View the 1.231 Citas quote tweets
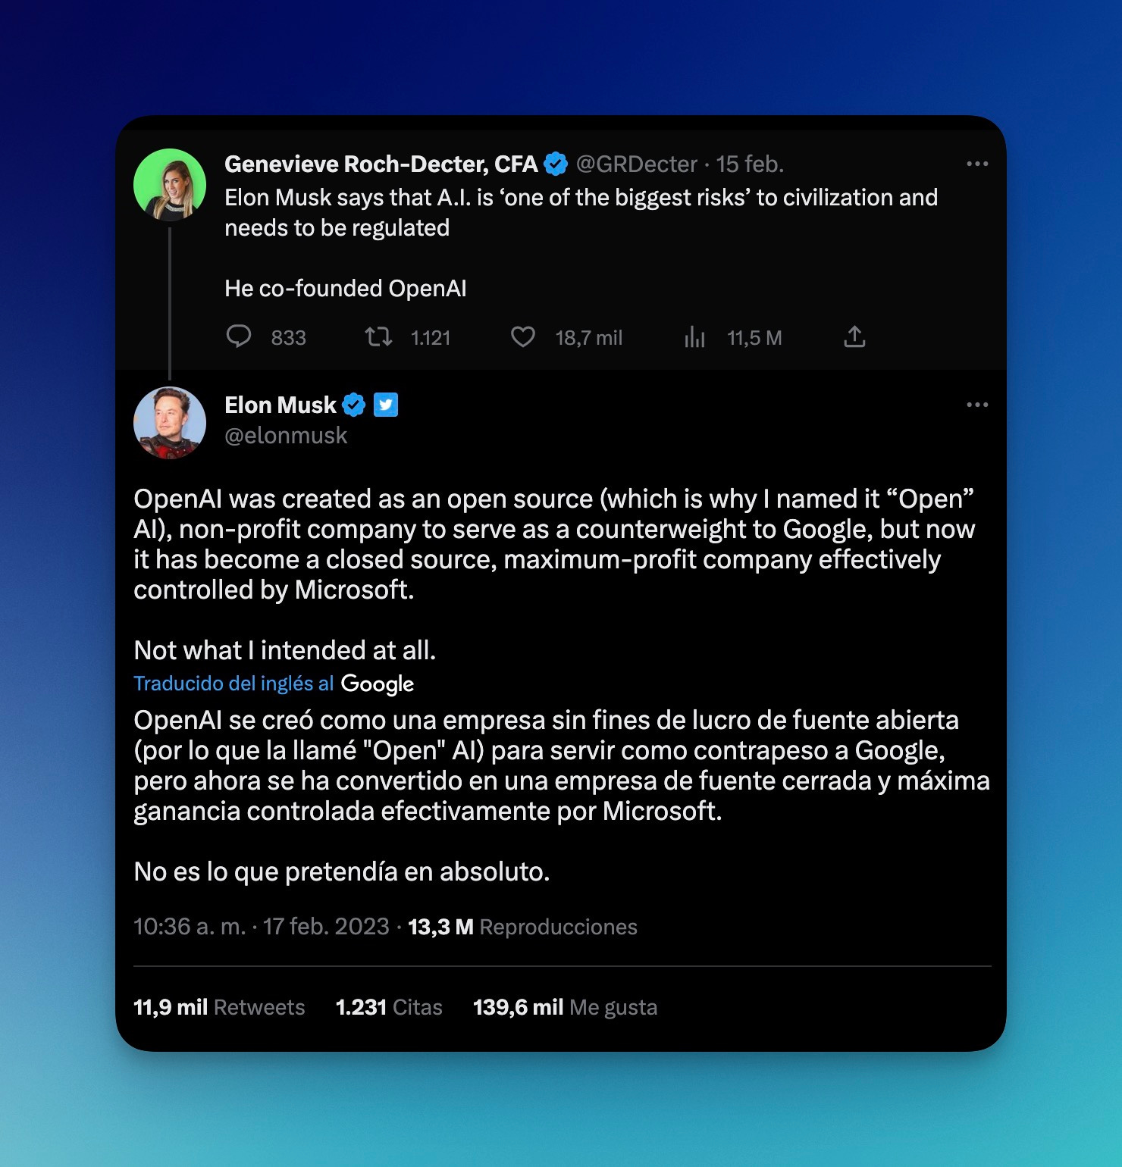Viewport: 1122px width, 1167px height. point(389,1007)
